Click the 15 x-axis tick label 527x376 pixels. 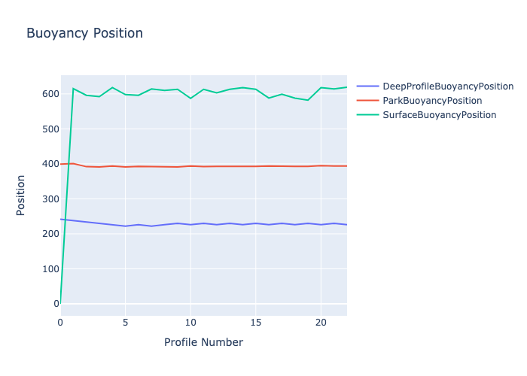[x=256, y=323]
